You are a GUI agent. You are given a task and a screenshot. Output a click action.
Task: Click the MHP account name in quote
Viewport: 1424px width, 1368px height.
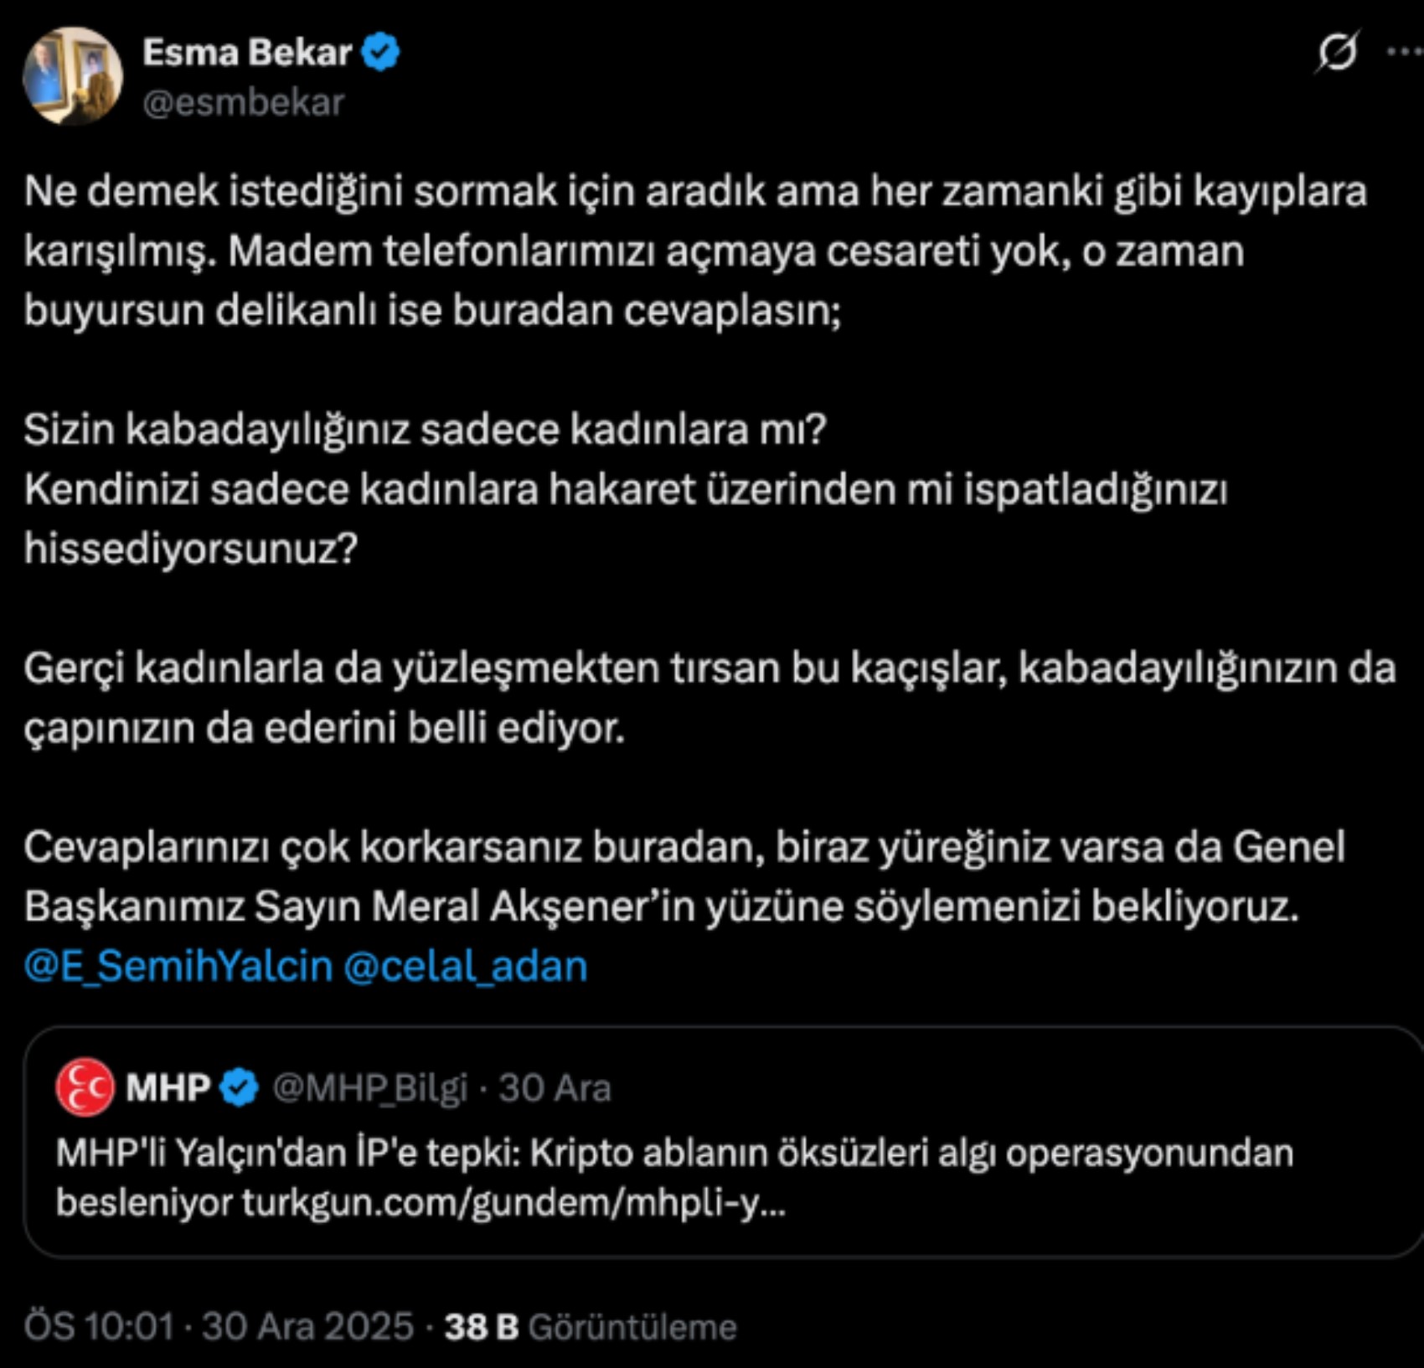click(168, 1087)
